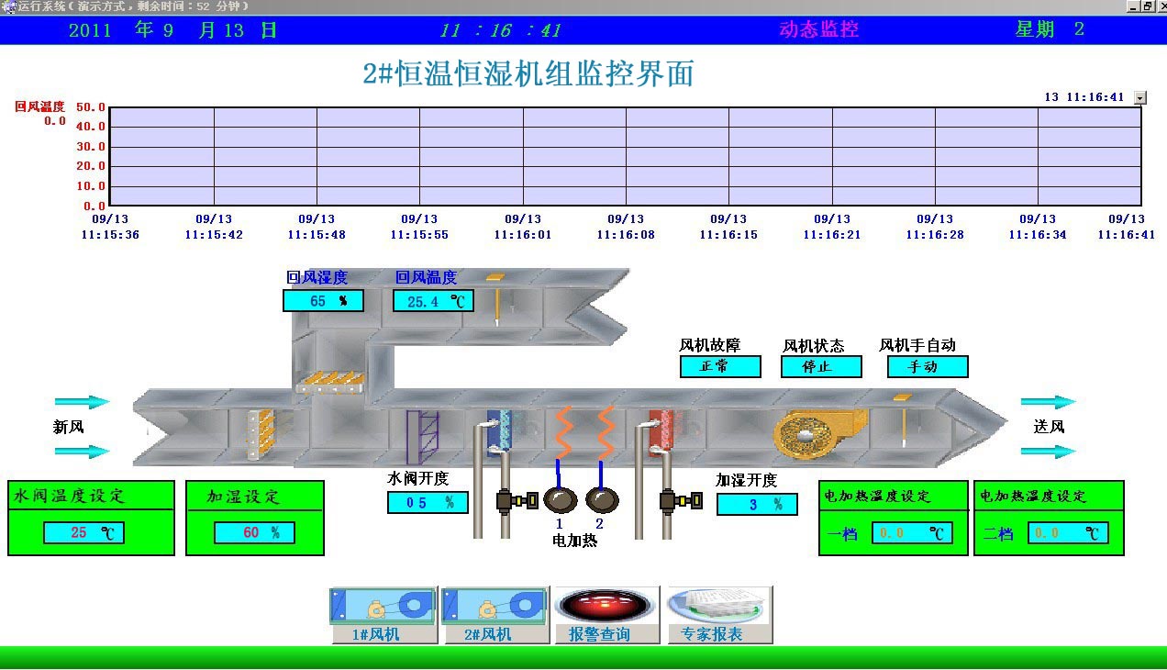The height and width of the screenshot is (670, 1167).
Task: Click the 回风湿度 reading 65 %
Action: (323, 300)
